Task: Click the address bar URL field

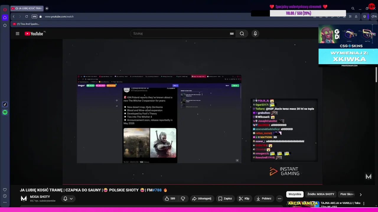Action: pos(59,16)
